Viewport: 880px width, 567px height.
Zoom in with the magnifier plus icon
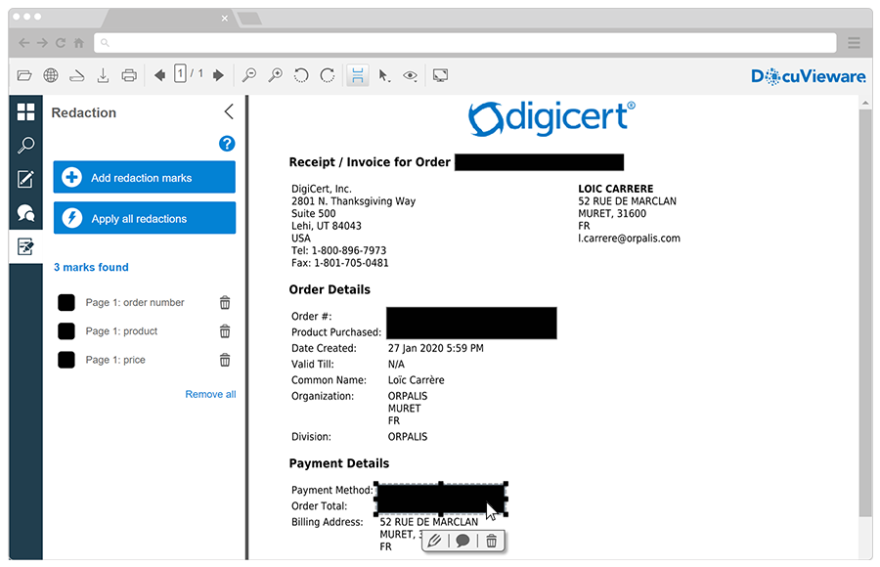pyautogui.click(x=275, y=75)
